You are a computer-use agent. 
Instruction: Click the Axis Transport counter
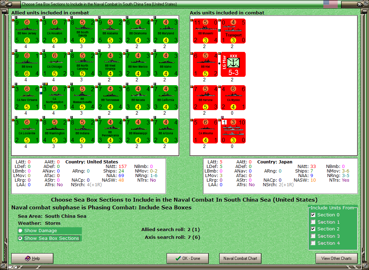click(233, 31)
